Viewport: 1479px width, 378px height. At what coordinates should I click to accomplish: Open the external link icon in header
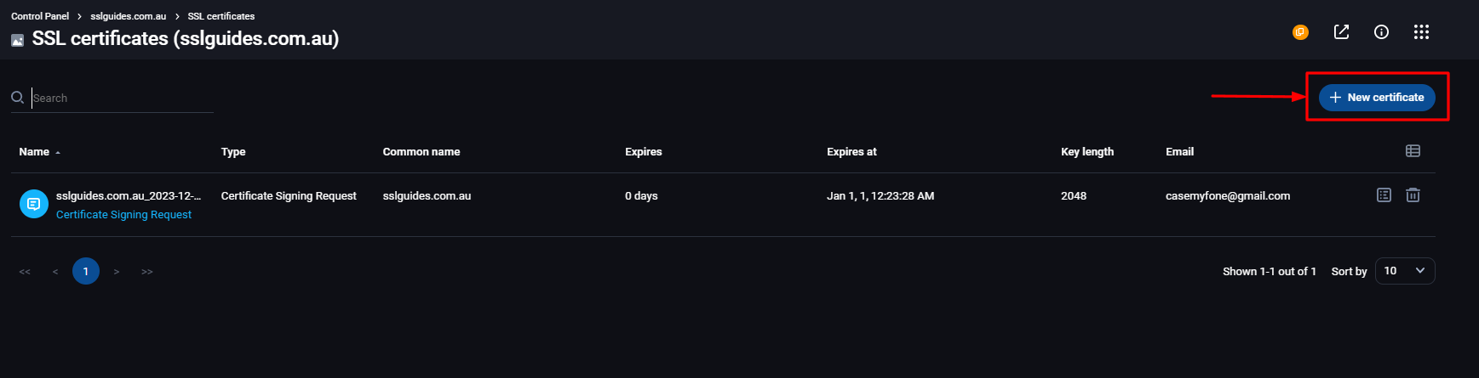1341,32
